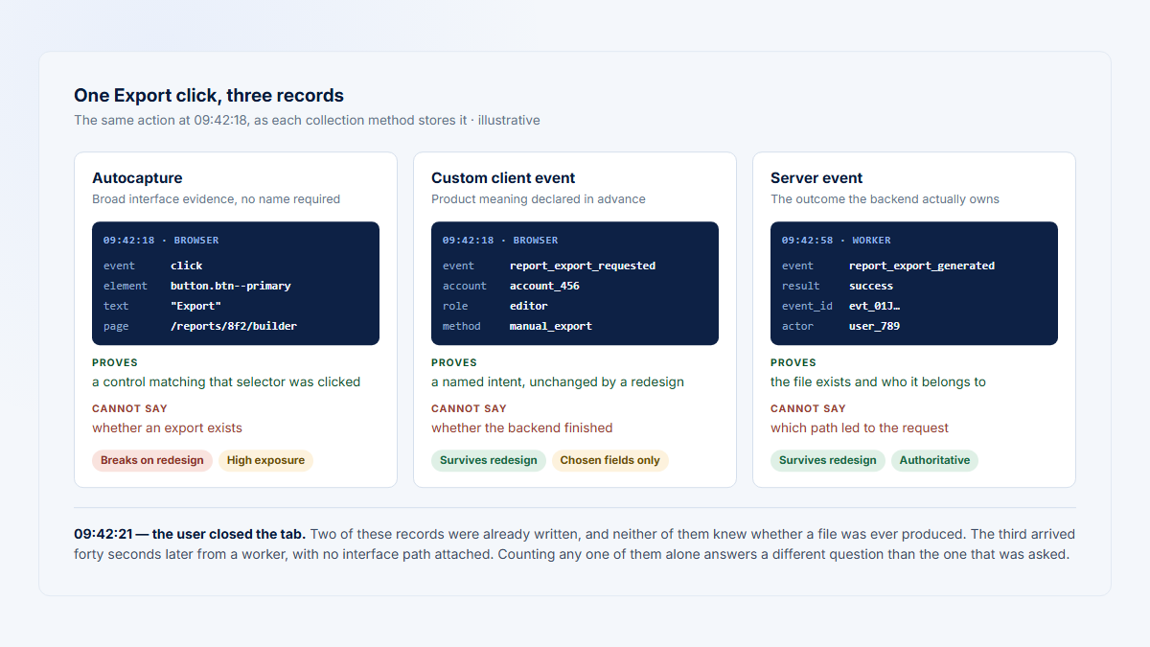Select the Autocapture card title
The image size is (1150, 647).
click(x=137, y=178)
